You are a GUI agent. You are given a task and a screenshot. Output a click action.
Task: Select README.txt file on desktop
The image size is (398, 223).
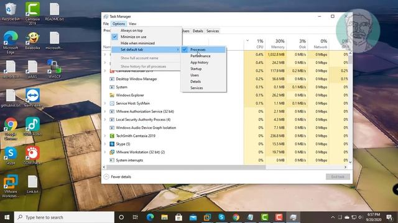tap(54, 12)
